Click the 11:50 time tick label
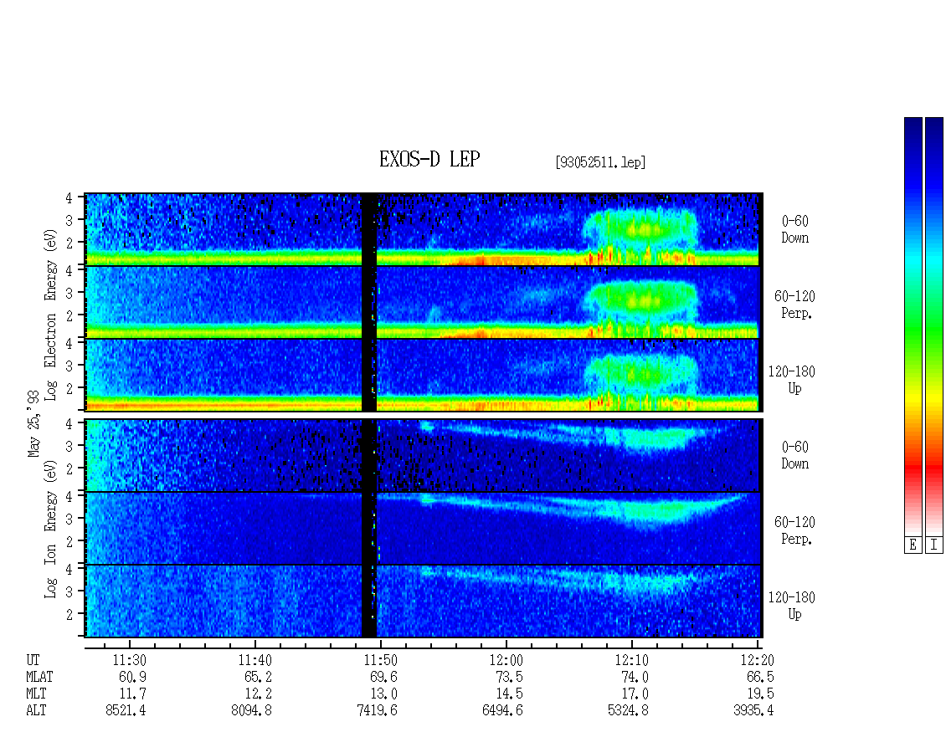 (381, 660)
